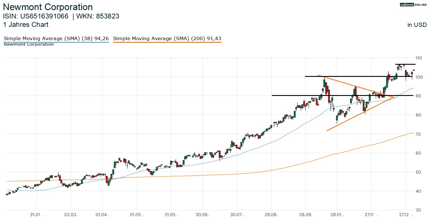Click the orange SMA 200 legend underline
430x217 pixels.
(167, 42)
